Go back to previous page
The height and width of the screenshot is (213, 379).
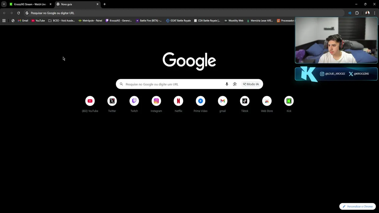pyautogui.click(x=4, y=13)
